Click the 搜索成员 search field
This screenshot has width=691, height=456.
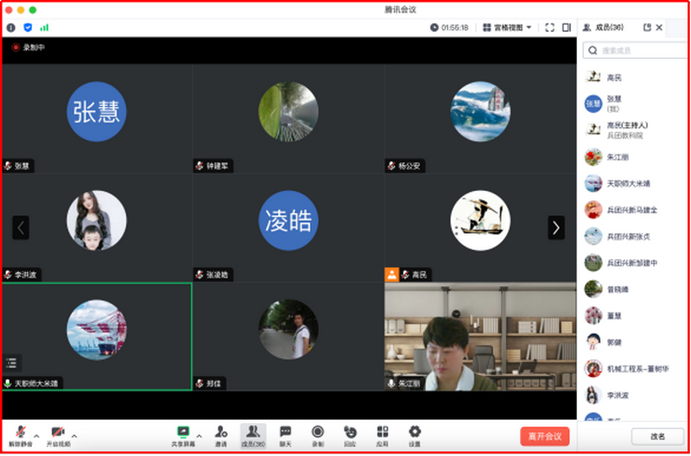[635, 51]
